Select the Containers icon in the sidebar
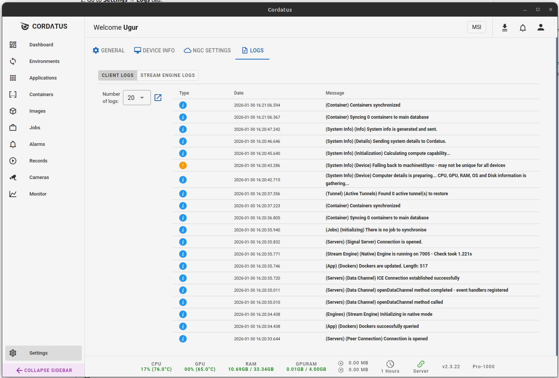Image resolution: width=559 pixels, height=378 pixels. [13, 94]
